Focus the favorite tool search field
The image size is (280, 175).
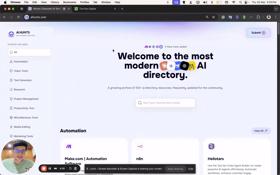click(x=165, y=103)
